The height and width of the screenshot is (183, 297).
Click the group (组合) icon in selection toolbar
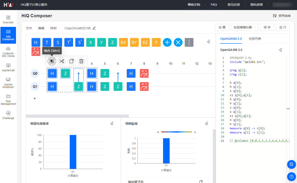pyautogui.click(x=52, y=61)
